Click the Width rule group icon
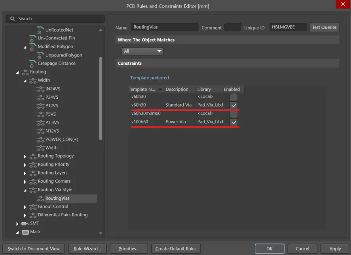The height and width of the screenshot is (255, 351). pos(33,81)
